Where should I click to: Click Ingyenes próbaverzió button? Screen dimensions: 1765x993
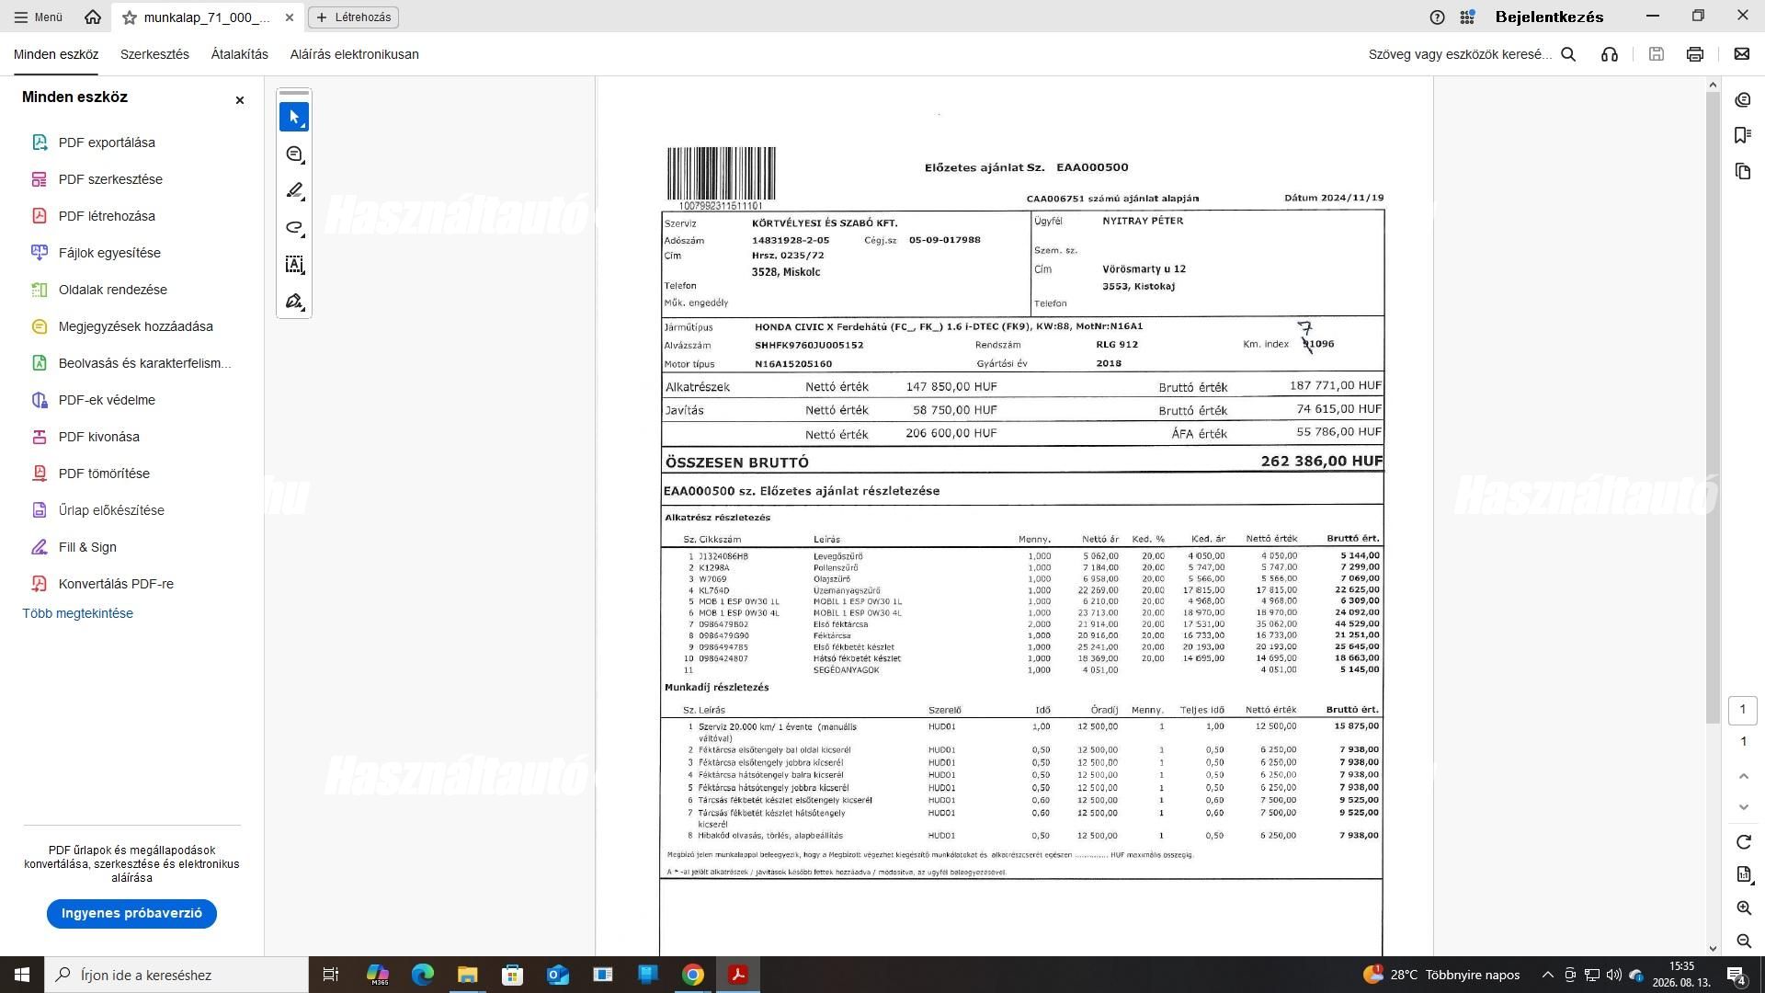tap(131, 913)
